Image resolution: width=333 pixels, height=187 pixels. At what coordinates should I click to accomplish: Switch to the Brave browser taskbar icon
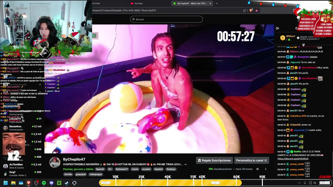coord(29,183)
